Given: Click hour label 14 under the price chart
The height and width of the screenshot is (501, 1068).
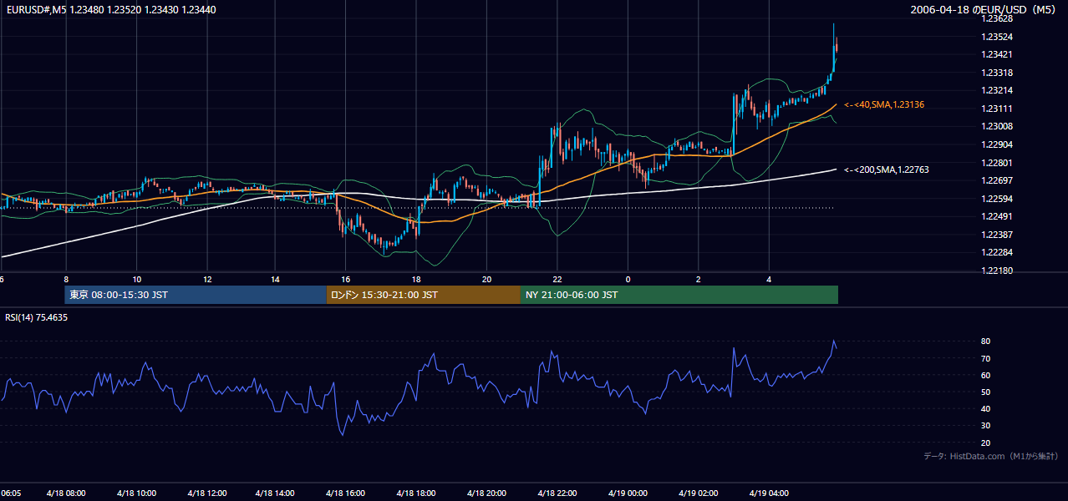Looking at the screenshot, I should pos(275,279).
